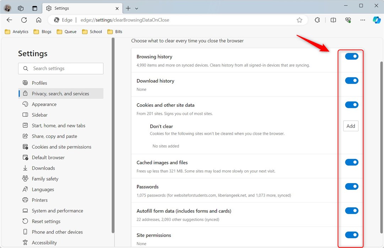The height and width of the screenshot is (248, 384).
Task: Go to the Home button icon
Action: 39,20
